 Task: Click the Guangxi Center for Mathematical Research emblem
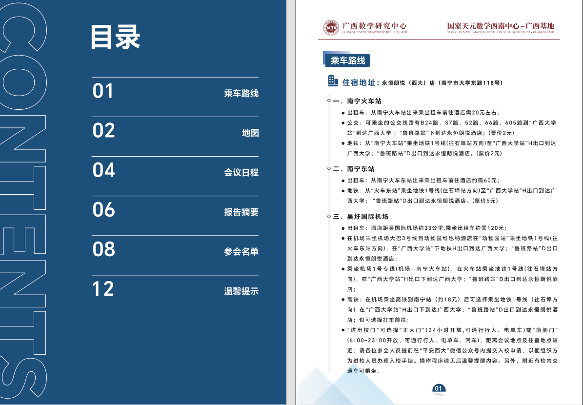[331, 27]
